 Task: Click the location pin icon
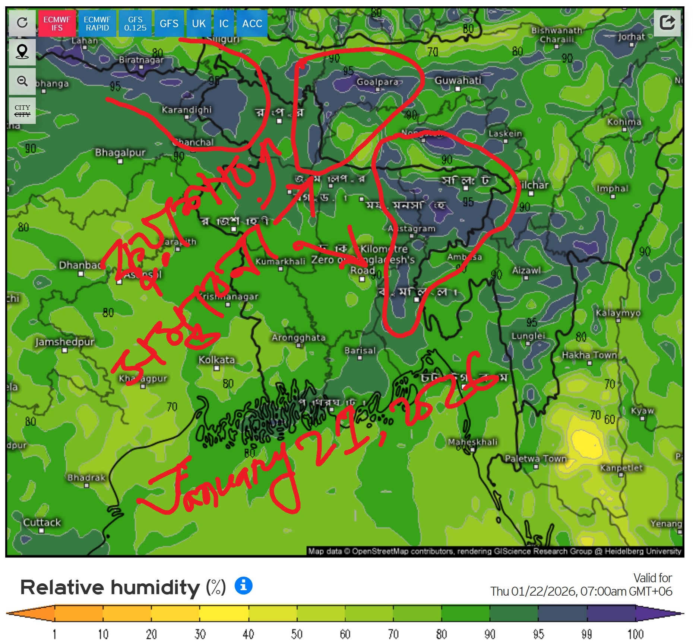click(x=22, y=52)
